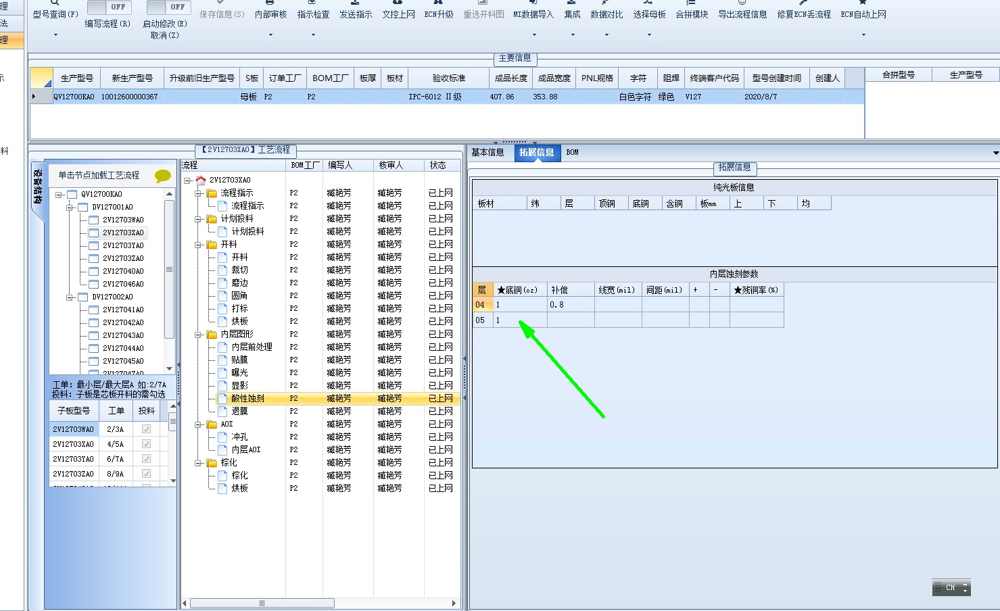Click the 2V12703WA0 node icon in structure tree

click(x=94, y=220)
